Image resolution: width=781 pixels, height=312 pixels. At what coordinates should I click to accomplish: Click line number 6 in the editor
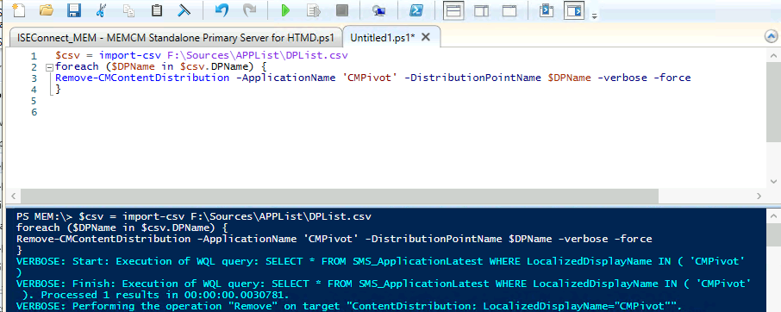[x=34, y=112]
